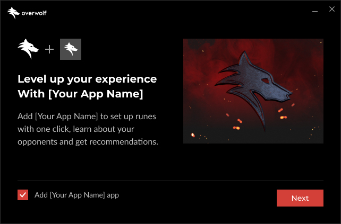This screenshot has height=224, width=341.
Task: Proceed with the red Next button
Action: click(300, 198)
